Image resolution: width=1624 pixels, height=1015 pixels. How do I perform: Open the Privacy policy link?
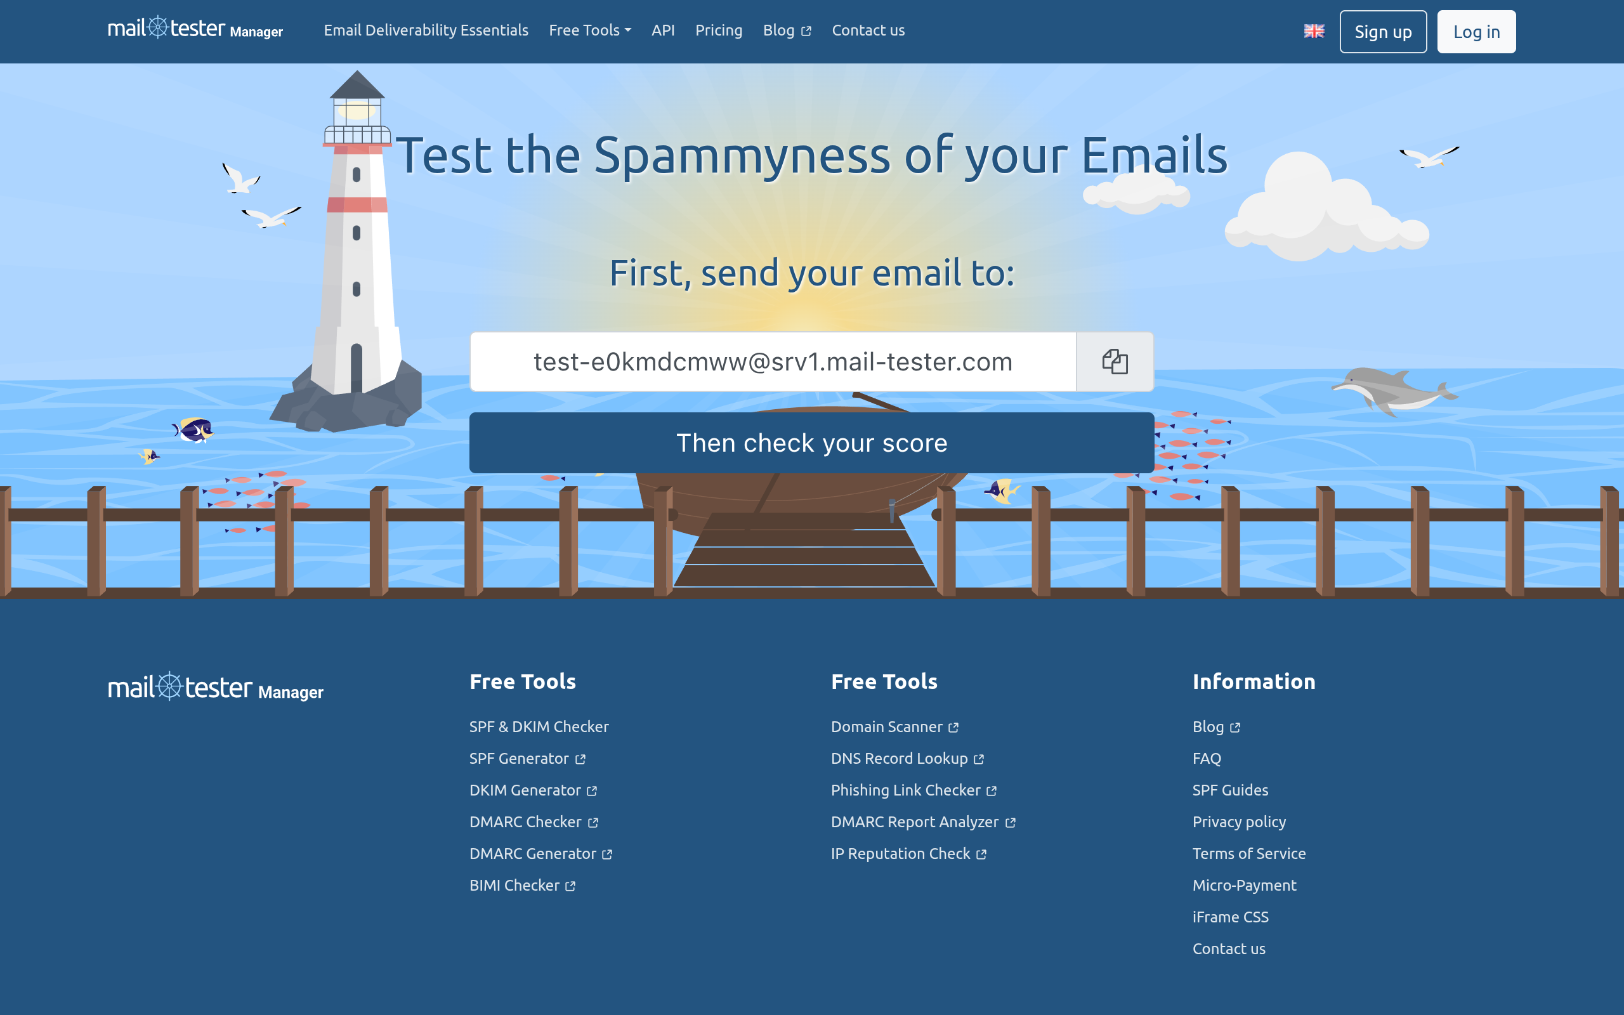tap(1239, 822)
